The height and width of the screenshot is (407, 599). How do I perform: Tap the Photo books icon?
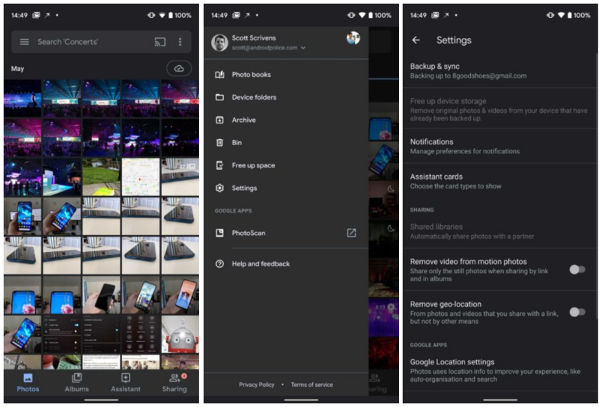(x=219, y=75)
